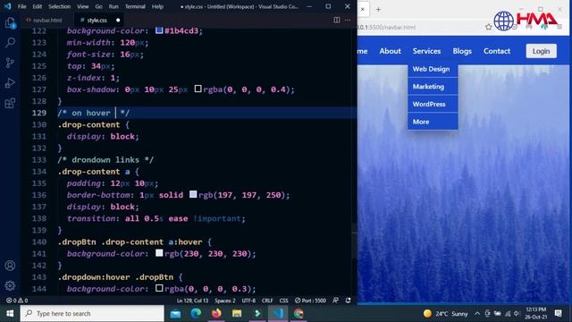Launch Microsoft Edge from taskbar
The height and width of the screenshot is (322, 572).
click(196, 314)
